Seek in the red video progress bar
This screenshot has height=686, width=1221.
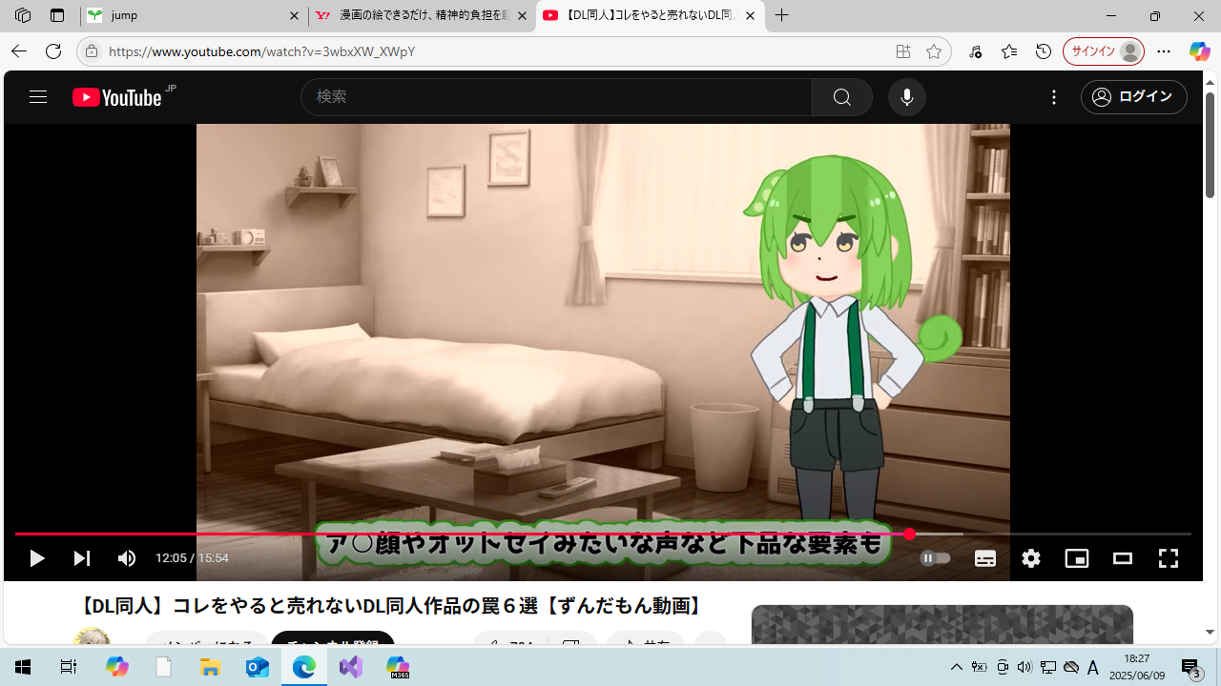(x=603, y=535)
